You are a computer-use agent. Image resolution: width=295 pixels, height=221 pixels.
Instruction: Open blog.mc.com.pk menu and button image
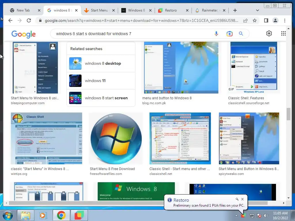[x=181, y=68]
